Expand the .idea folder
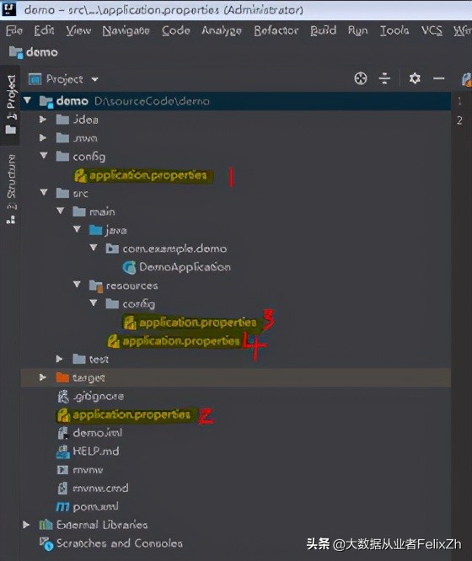Viewport: 472px width, 561px height. 43,119
